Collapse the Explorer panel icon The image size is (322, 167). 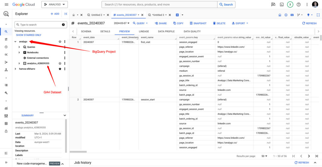click(x=66, y=14)
